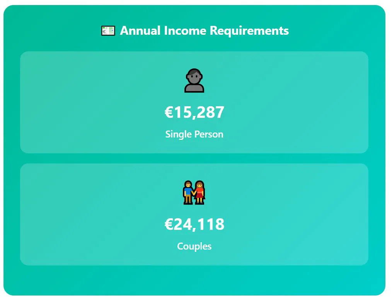Click the gap between the two income cards

coord(194,158)
